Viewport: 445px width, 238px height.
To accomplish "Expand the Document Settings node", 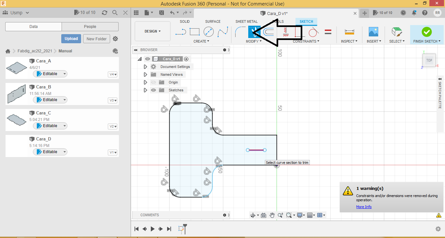I will tap(145, 67).
